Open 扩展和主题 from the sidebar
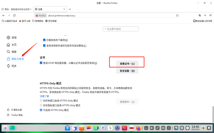 pyautogui.click(x=14, y=110)
